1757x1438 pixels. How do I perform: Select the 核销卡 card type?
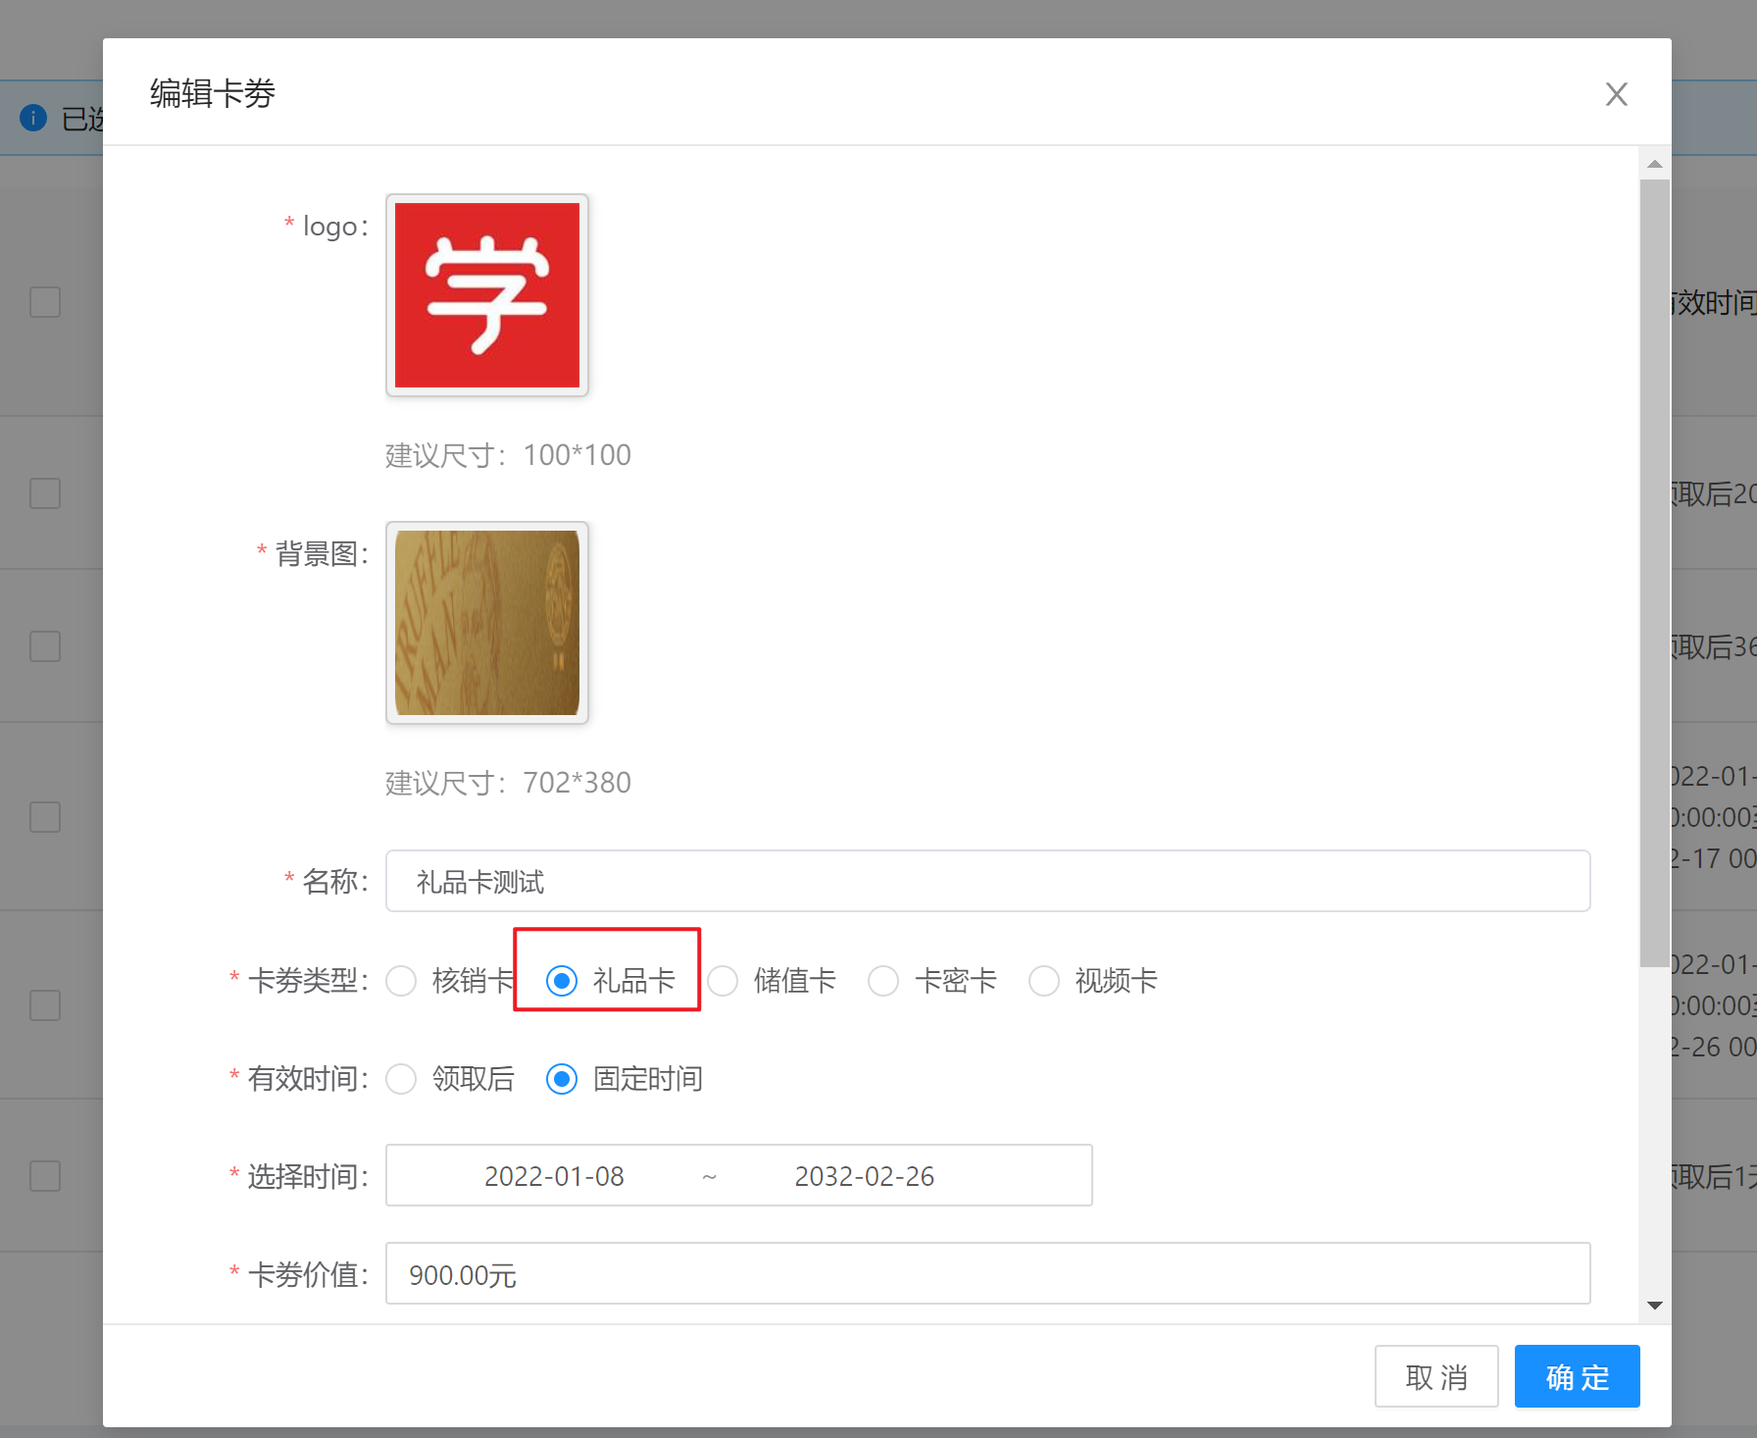click(x=402, y=981)
